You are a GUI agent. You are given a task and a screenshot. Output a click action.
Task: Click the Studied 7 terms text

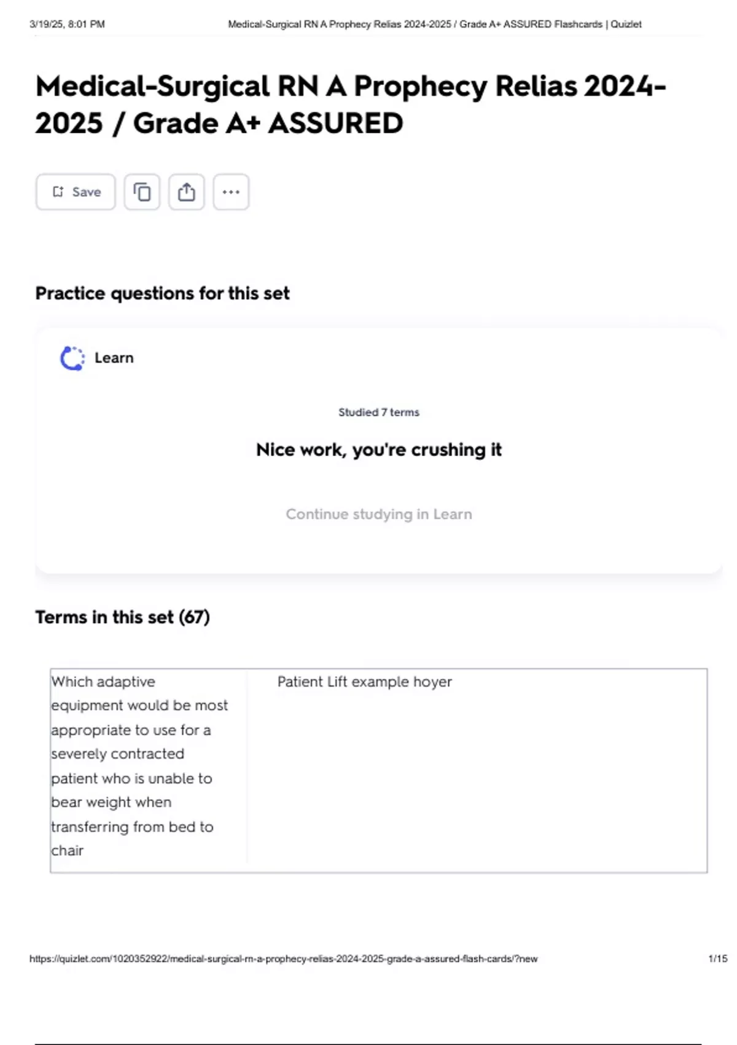tap(378, 412)
